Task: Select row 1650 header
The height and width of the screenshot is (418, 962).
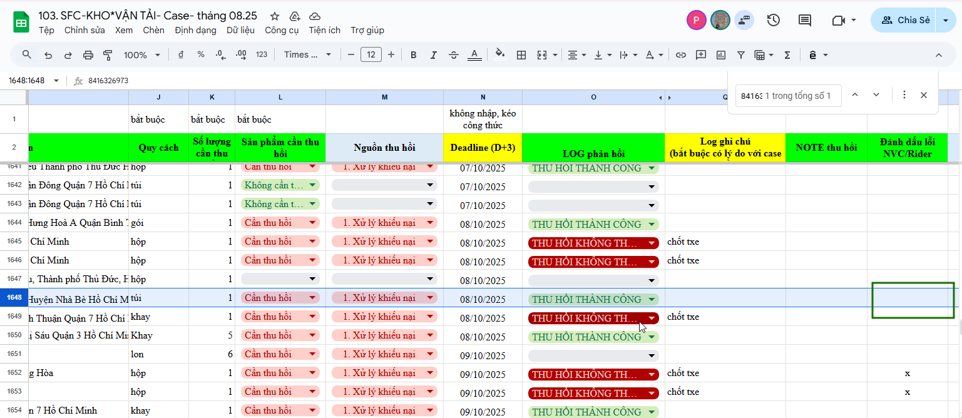Action: coord(14,335)
